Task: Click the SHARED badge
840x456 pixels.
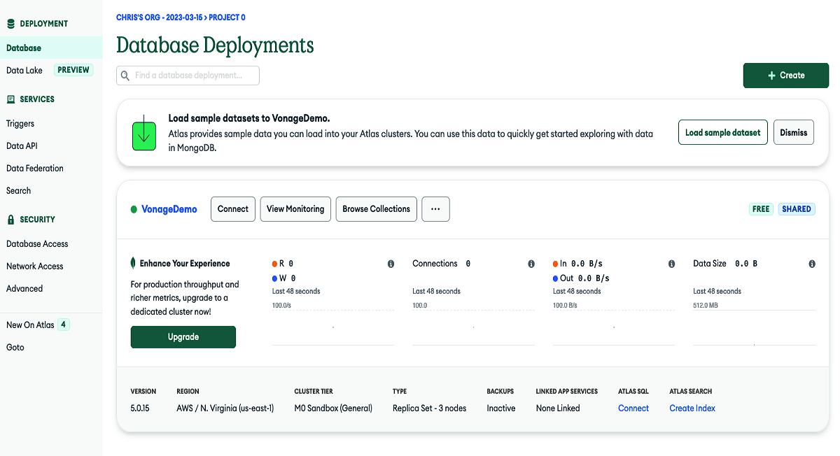Action: click(x=797, y=209)
